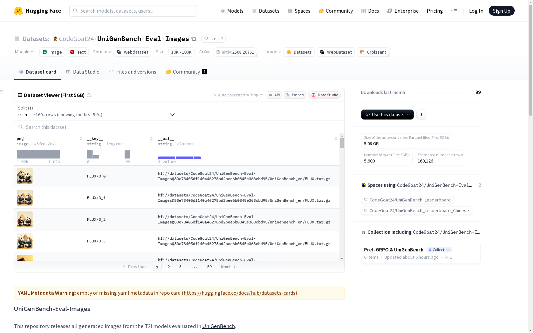This screenshot has width=533, height=333.
Task: Open Files and versions tab
Action: tap(133, 72)
